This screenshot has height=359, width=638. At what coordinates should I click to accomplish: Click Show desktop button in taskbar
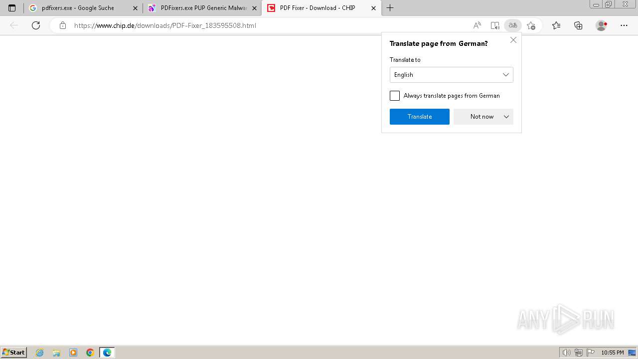[633, 353]
